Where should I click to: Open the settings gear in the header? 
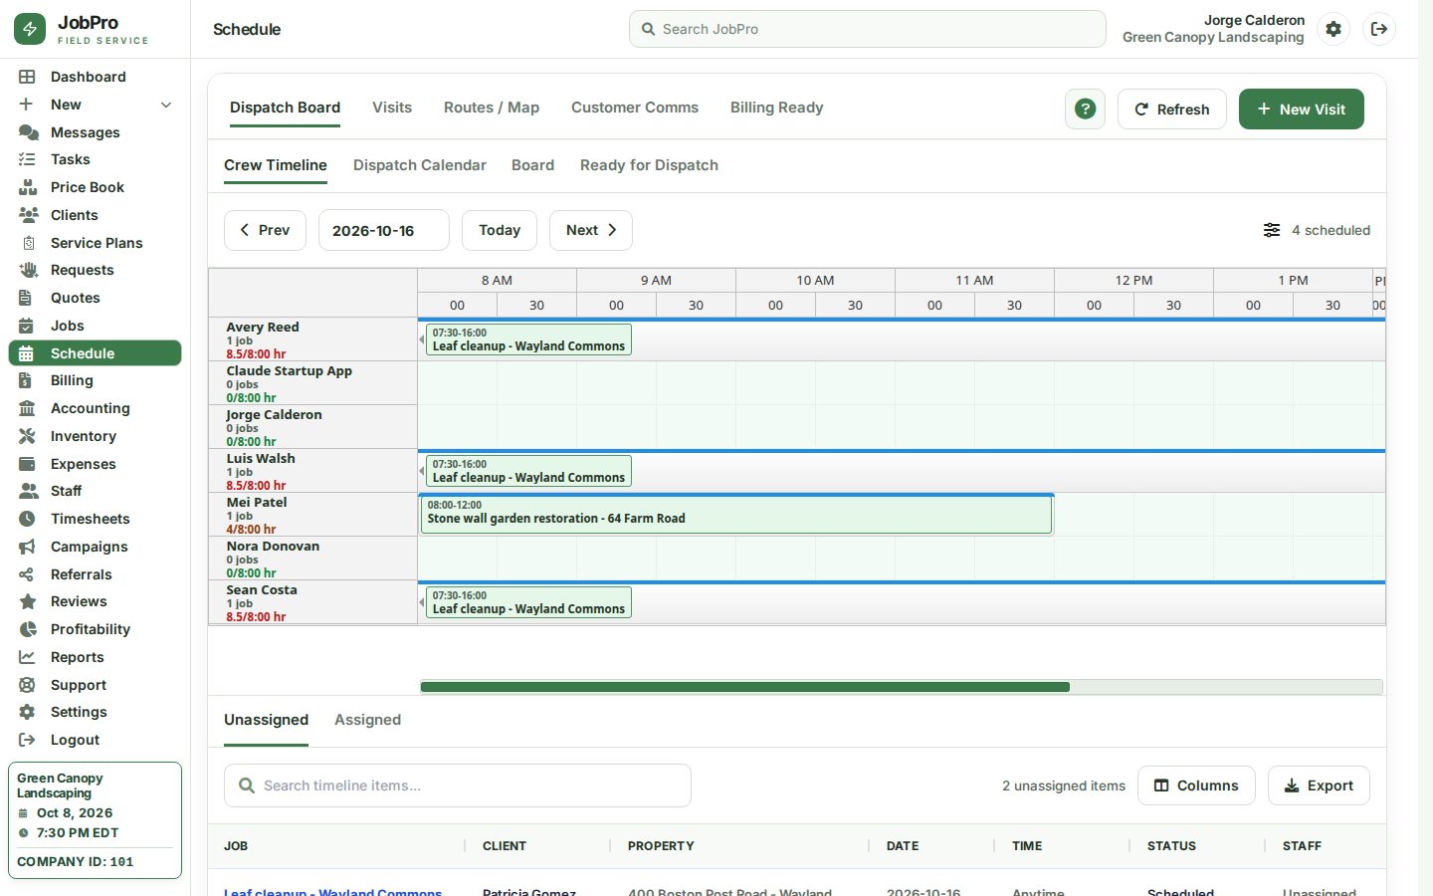pyautogui.click(x=1333, y=29)
